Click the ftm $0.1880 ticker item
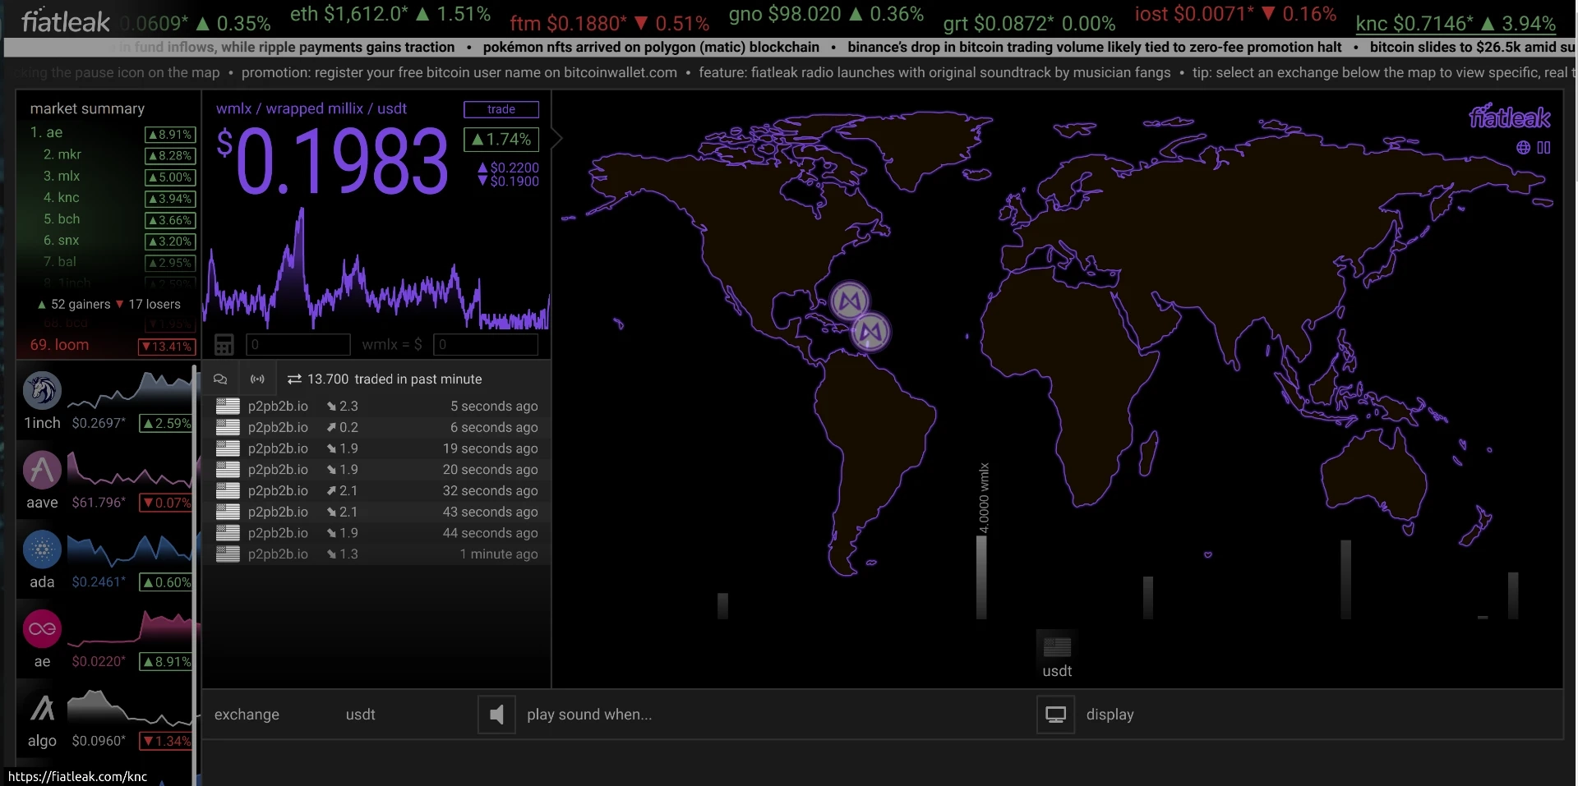 coord(609,23)
